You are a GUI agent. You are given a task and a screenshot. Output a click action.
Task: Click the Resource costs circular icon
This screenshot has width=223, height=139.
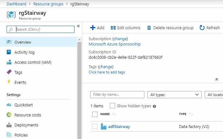pyautogui.click(x=9, y=115)
